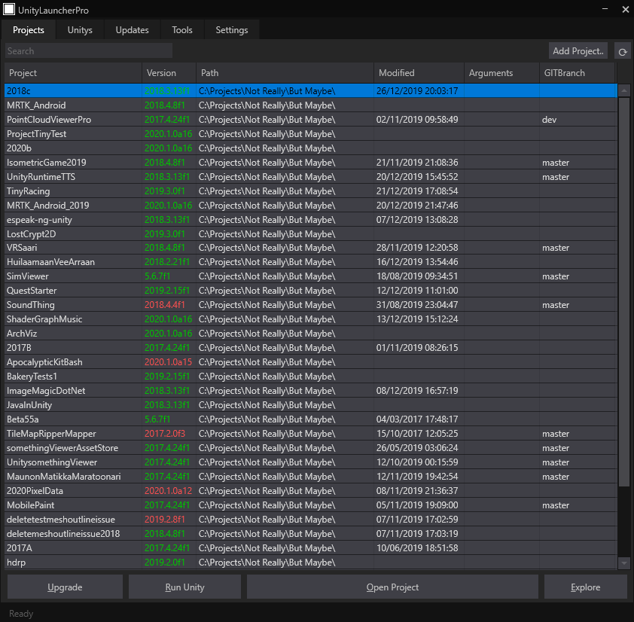Screen dimensions: 634x622
Task: Select the 2017B project
Action: (x=310, y=347)
